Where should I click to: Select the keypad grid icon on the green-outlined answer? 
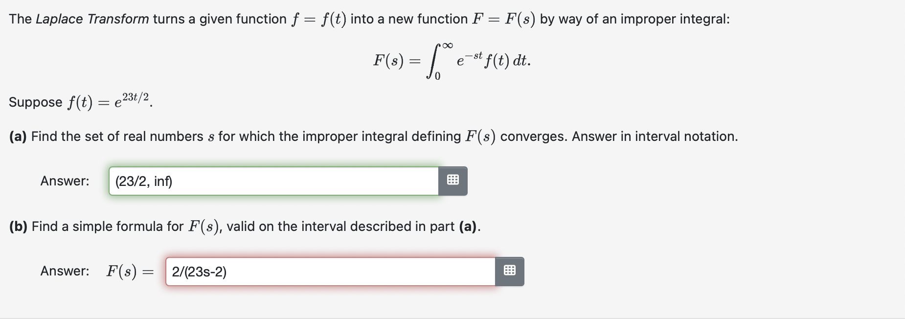pyautogui.click(x=452, y=180)
